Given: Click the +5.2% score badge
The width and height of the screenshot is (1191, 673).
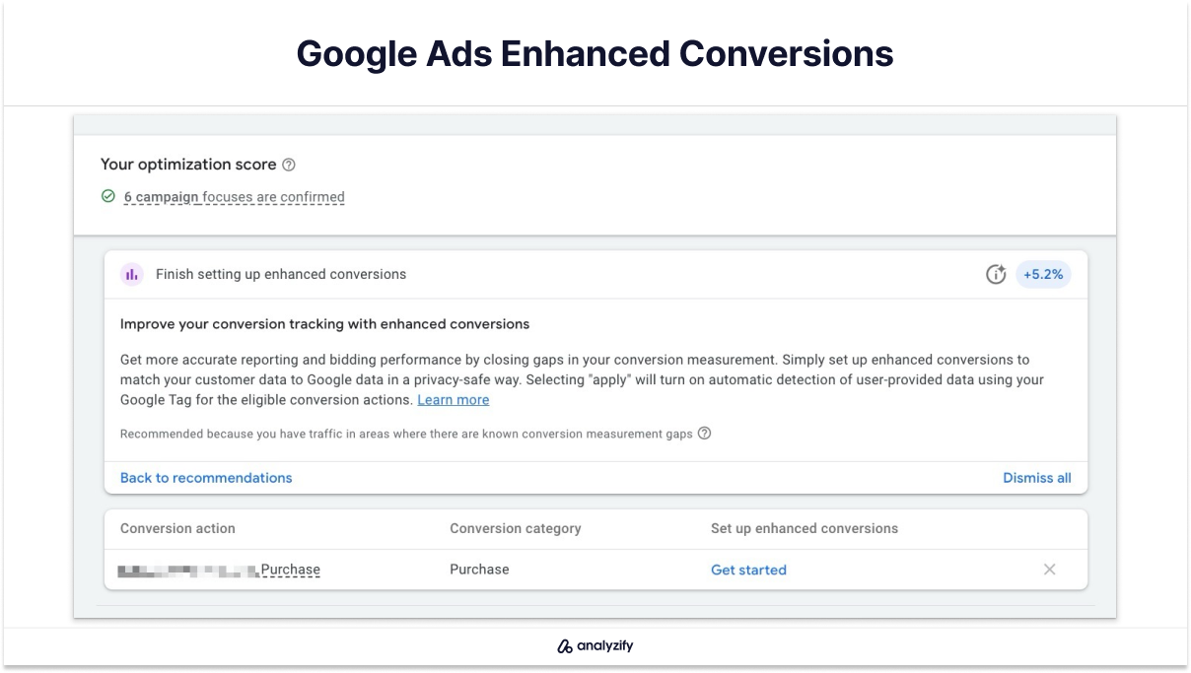Looking at the screenshot, I should pos(1043,275).
